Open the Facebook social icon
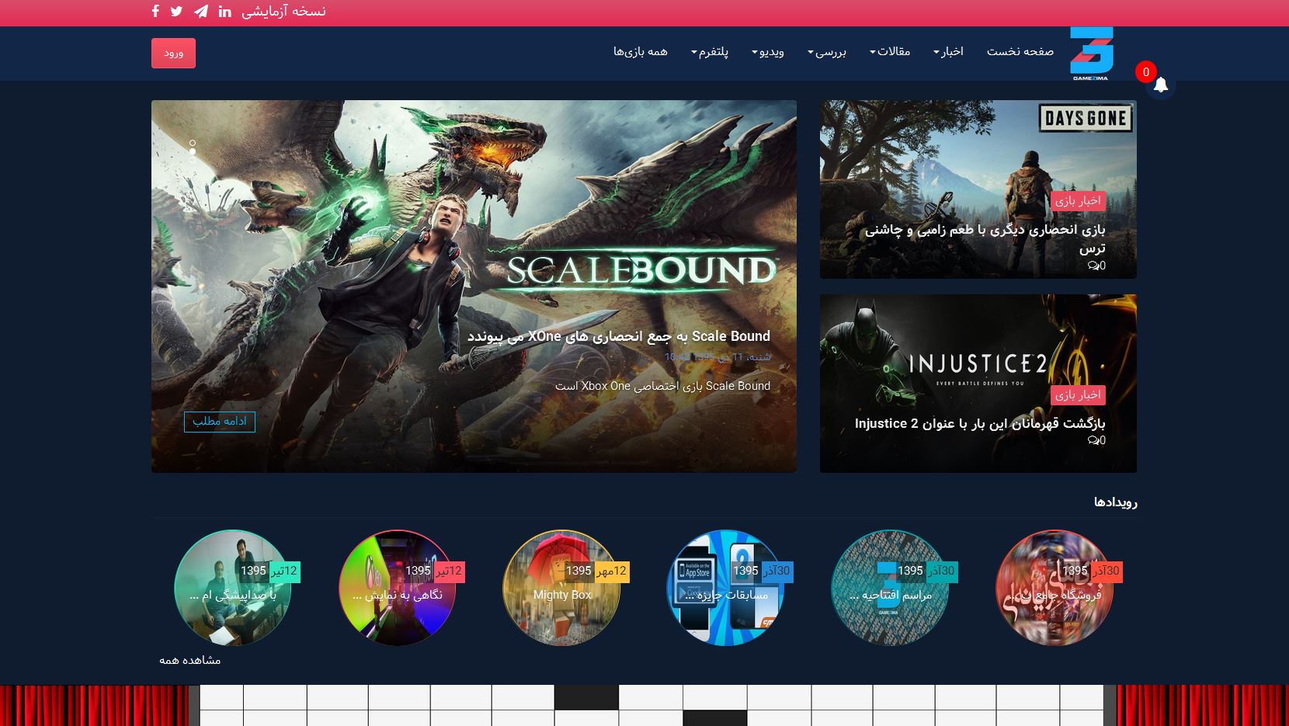The width and height of the screenshot is (1289, 726). point(155,11)
